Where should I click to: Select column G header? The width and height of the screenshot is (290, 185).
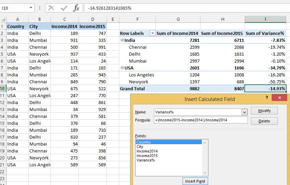[178, 19]
